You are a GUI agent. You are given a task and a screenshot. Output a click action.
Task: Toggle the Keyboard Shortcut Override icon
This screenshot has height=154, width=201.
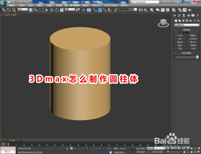(89, 10)
